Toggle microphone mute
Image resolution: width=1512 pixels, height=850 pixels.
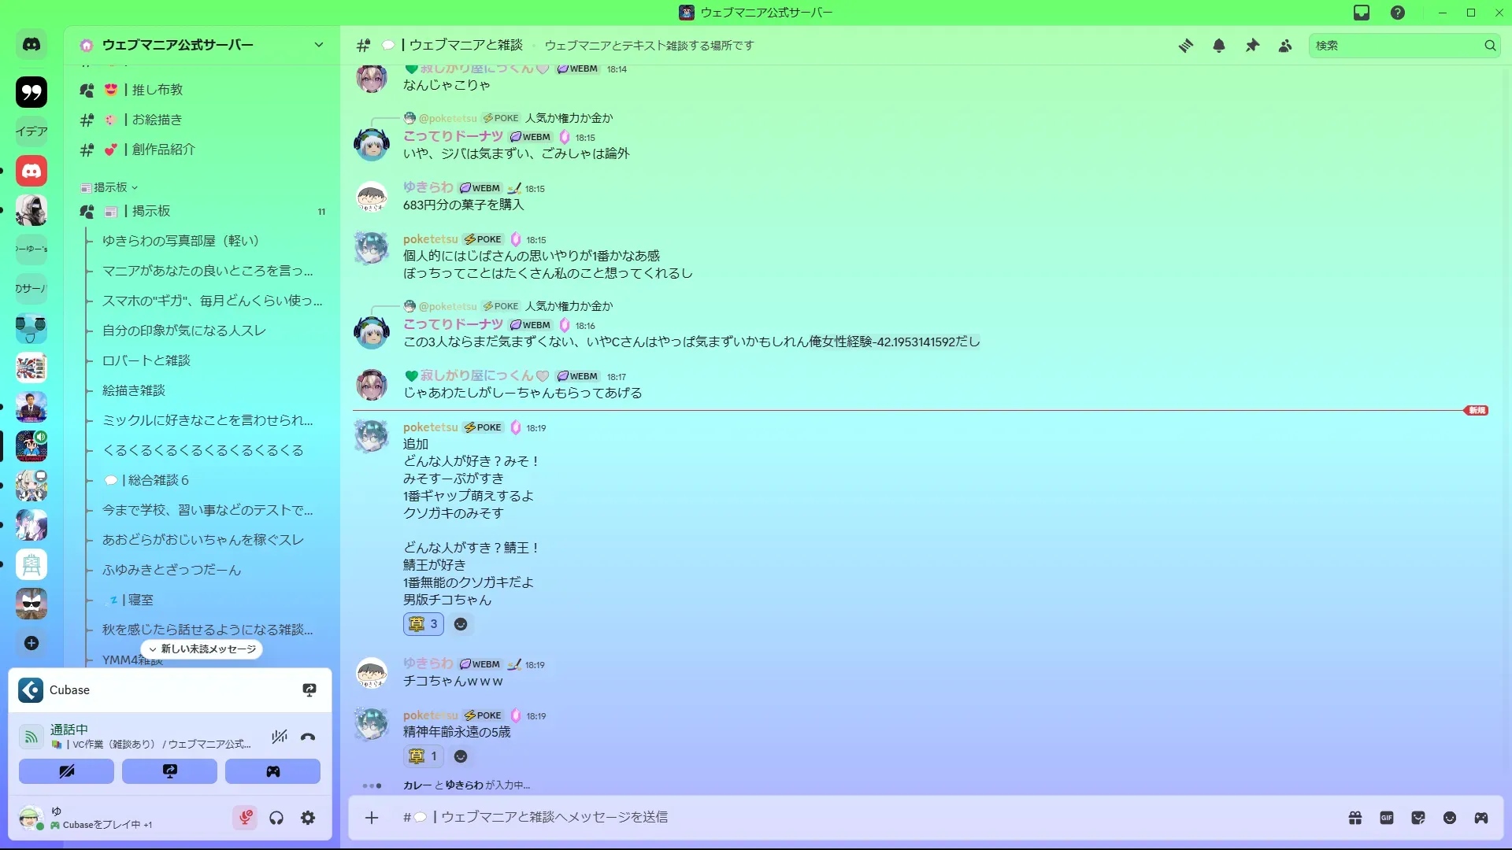point(246,818)
